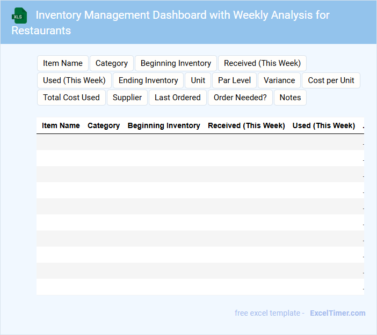Viewport: 377px width, 335px height.
Task: Open the ExcelTimer.com link
Action: click(337, 313)
